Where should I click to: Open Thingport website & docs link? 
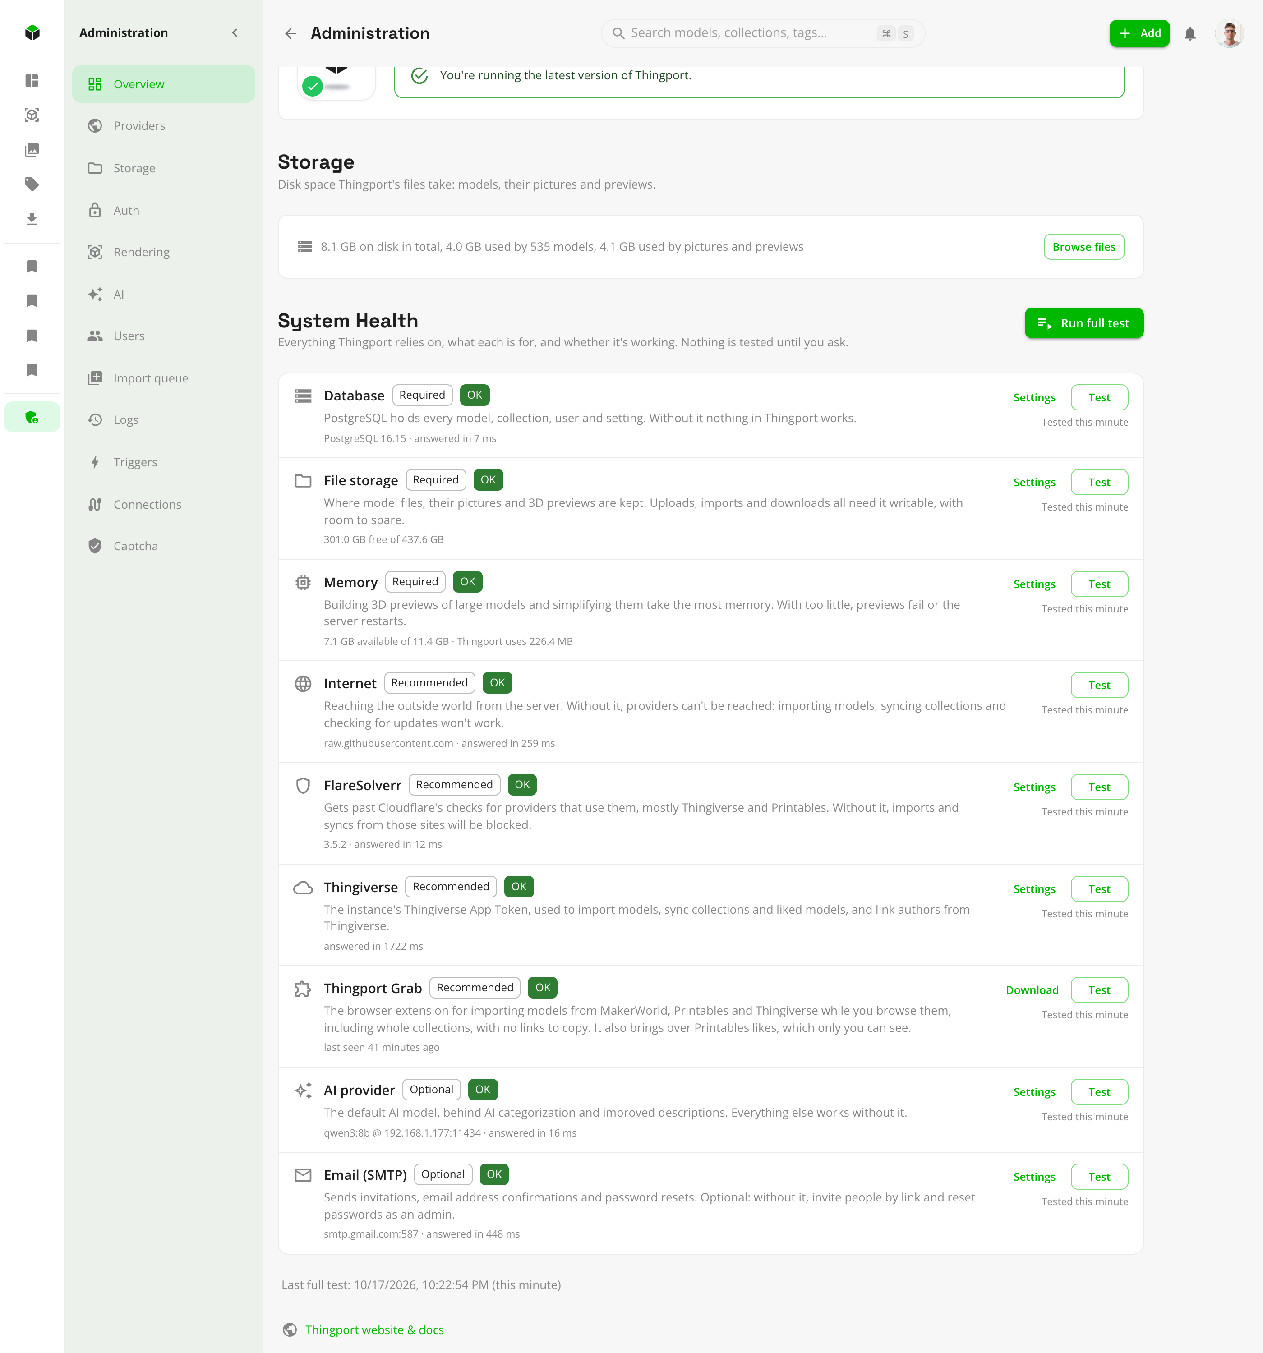[x=374, y=1330]
